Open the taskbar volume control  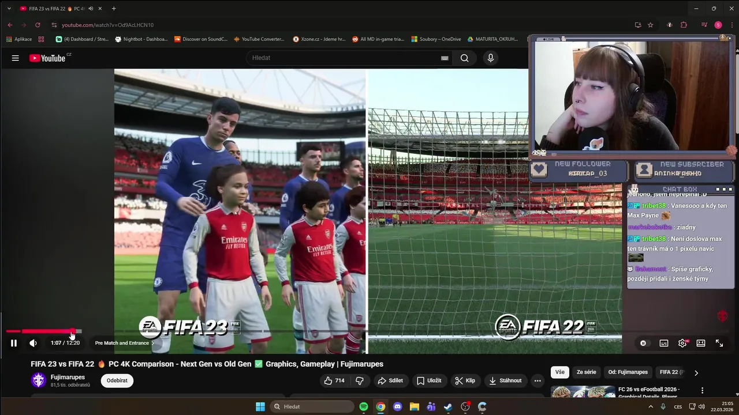click(x=701, y=406)
